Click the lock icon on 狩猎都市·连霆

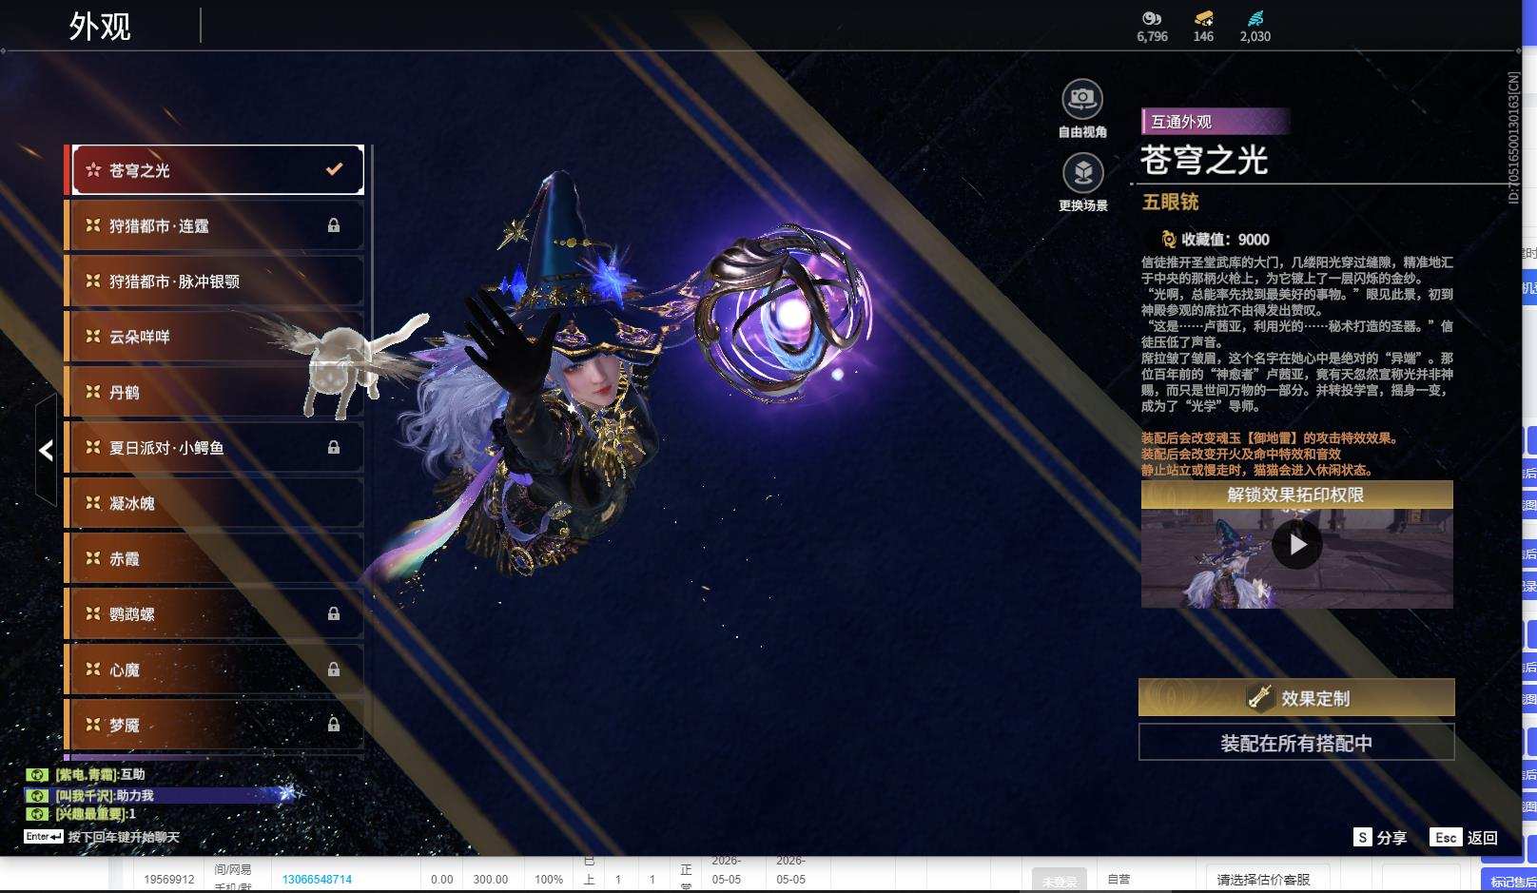[x=334, y=225]
